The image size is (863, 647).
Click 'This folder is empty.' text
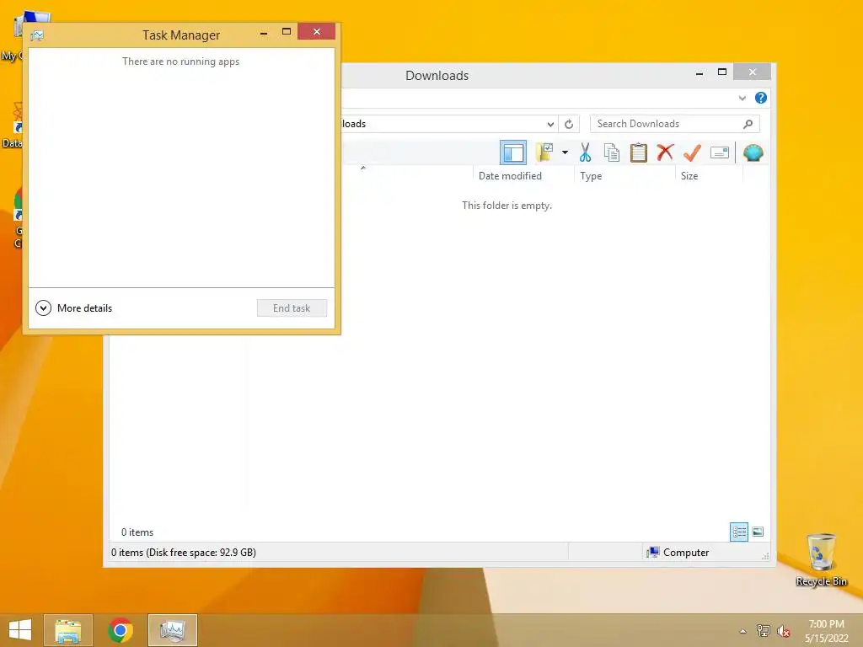507,206
